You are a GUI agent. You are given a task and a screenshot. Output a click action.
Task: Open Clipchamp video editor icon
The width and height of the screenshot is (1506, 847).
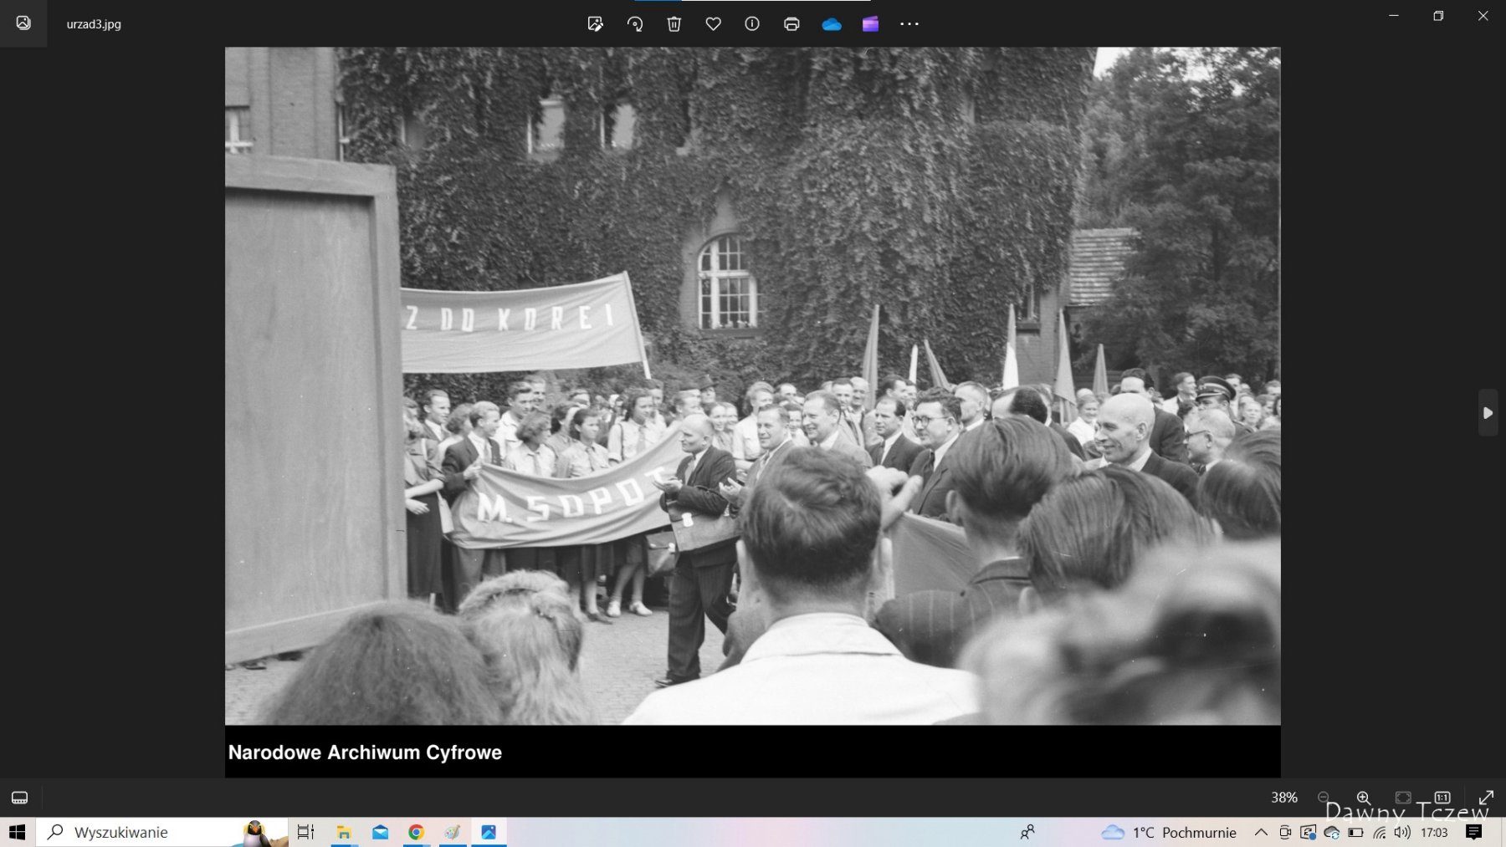pos(870,24)
